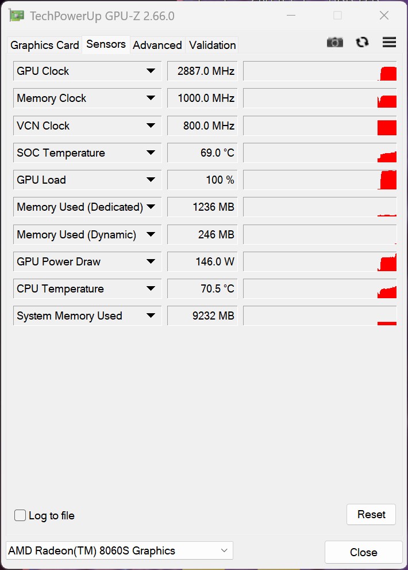Click the camera screenshot icon

335,43
